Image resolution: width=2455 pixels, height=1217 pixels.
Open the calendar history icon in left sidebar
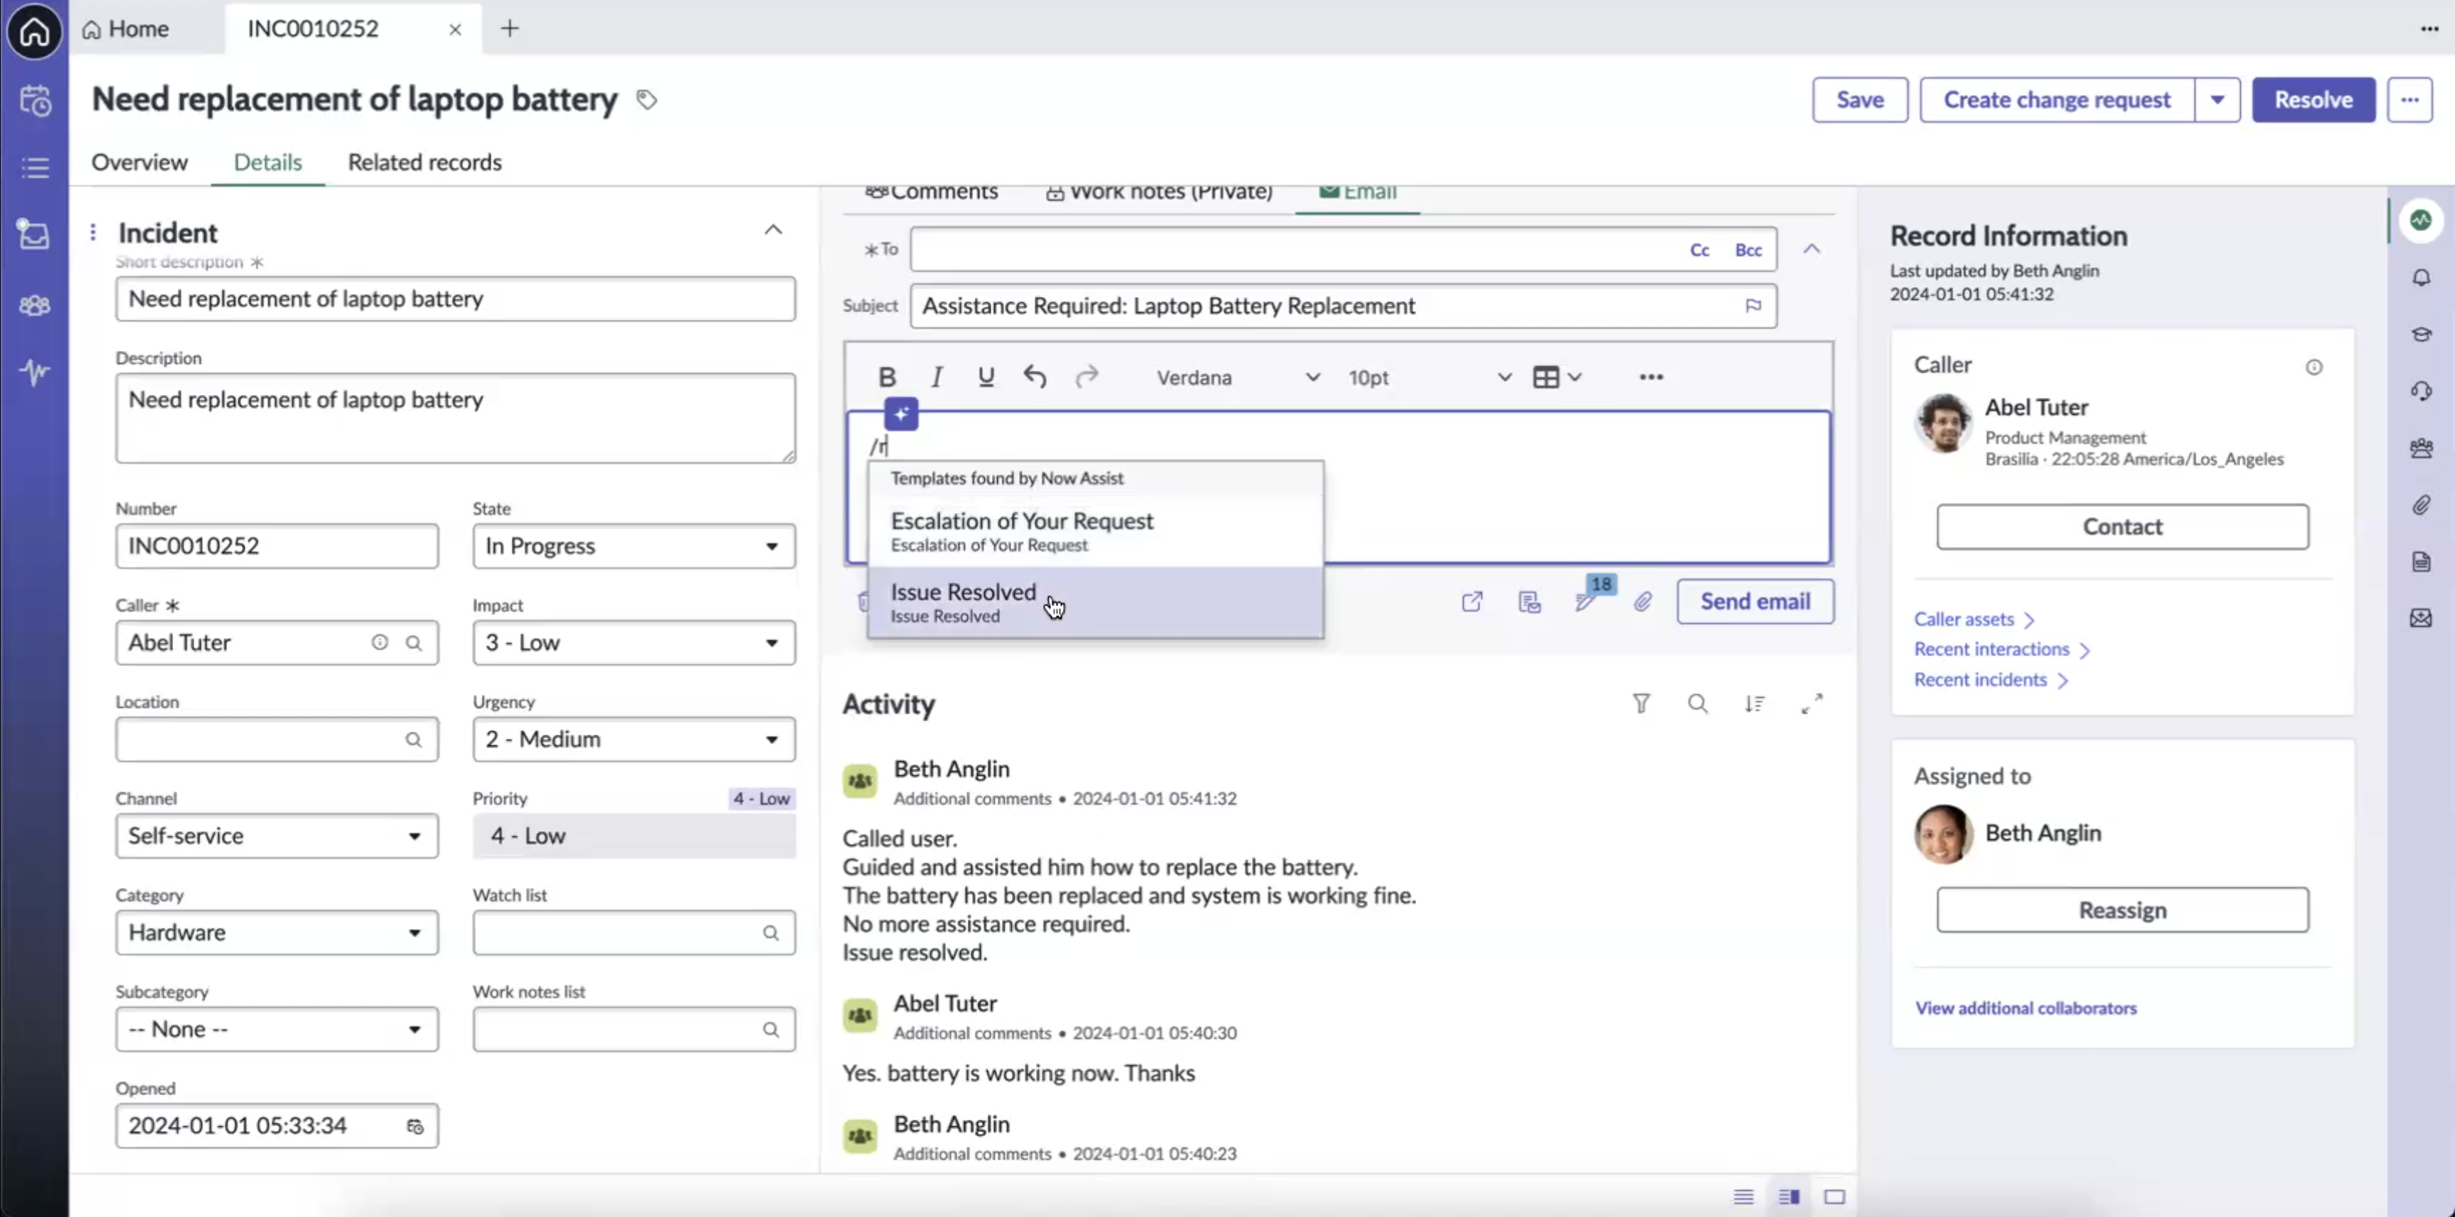coord(35,100)
